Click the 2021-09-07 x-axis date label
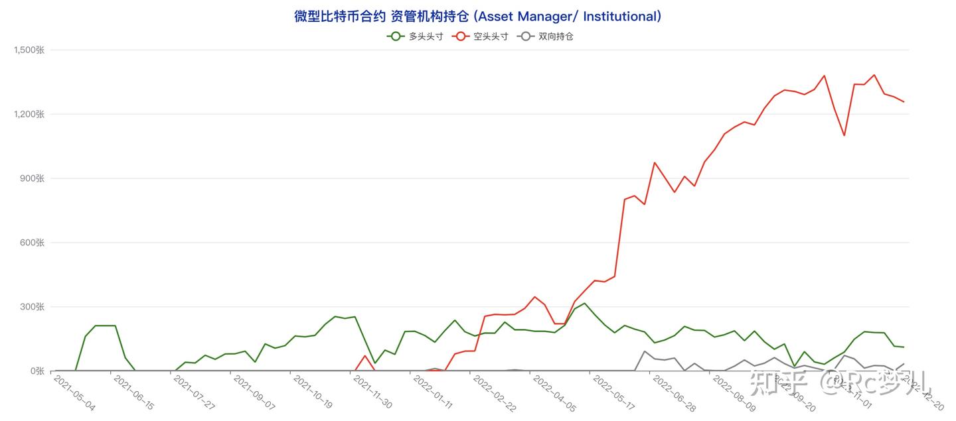Image resolution: width=956 pixels, height=421 pixels. click(x=254, y=393)
